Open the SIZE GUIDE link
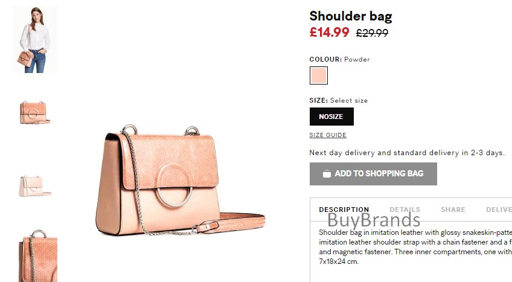Screen dimensions: 512x282 [x=328, y=135]
